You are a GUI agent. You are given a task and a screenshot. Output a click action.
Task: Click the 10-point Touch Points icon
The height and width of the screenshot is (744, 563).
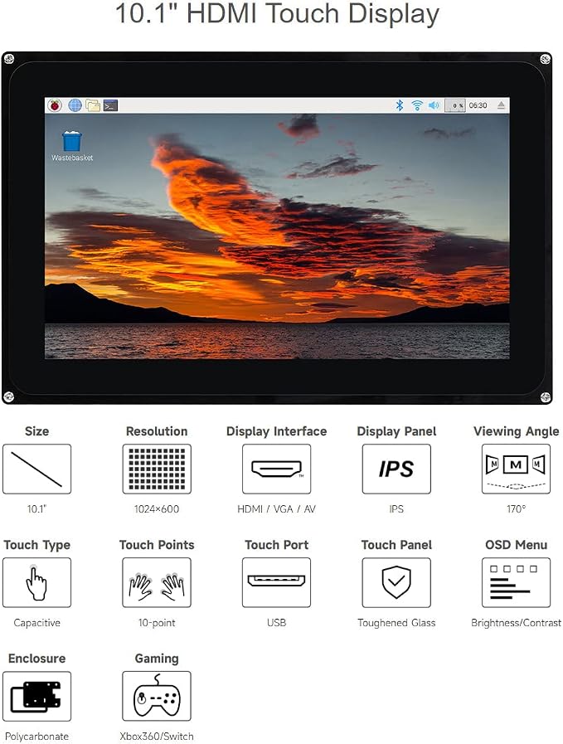click(157, 582)
